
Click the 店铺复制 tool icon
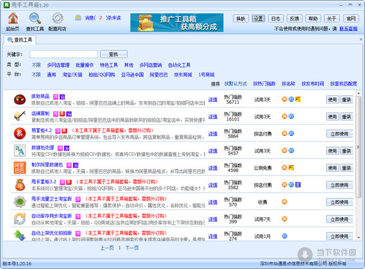click(x=20, y=117)
